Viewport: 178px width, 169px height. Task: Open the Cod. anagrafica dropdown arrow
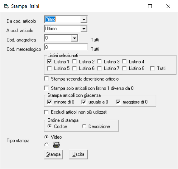click(x=75, y=38)
